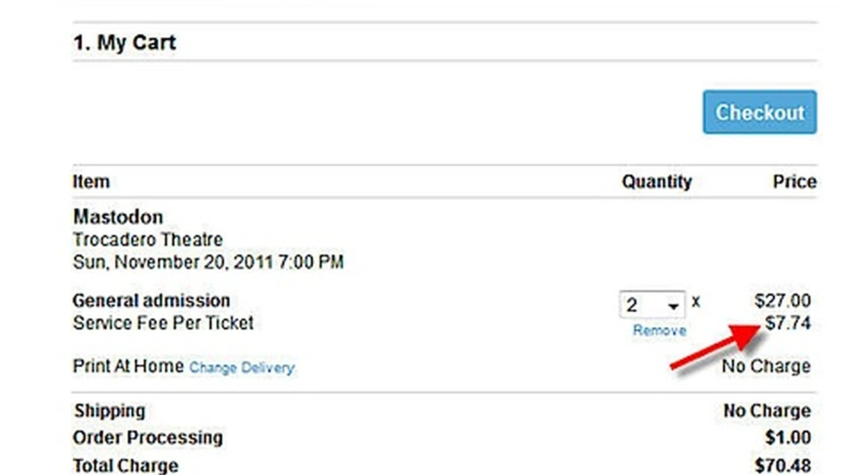This screenshot has height=475, width=844.
Task: Click the blue Checkout button
Action: tap(760, 112)
